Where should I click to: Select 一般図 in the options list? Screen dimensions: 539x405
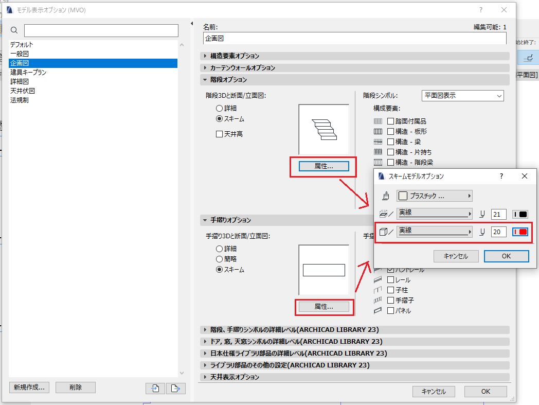coord(93,54)
